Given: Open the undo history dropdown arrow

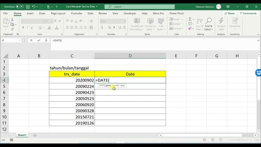Looking at the screenshot, I should [37, 7].
